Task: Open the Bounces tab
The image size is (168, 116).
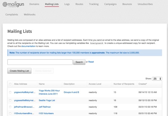Action: click(127, 4)
